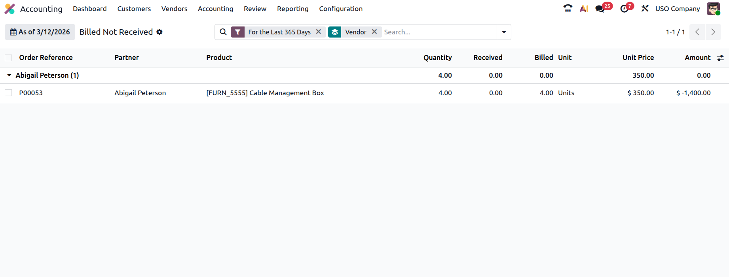This screenshot has width=729, height=277.
Task: Open the activities clock icon
Action: (x=624, y=9)
